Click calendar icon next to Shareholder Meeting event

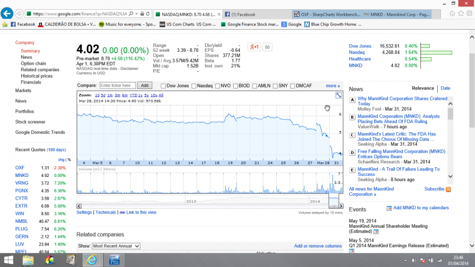pos(376,231)
